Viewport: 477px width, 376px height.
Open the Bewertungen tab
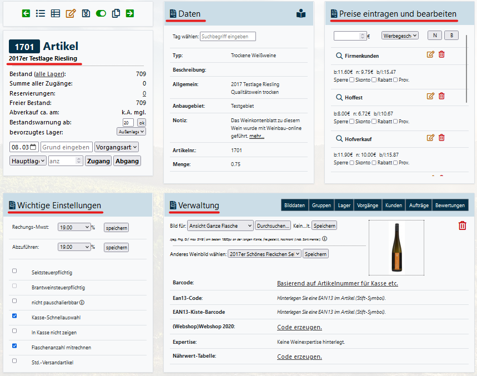[450, 205]
